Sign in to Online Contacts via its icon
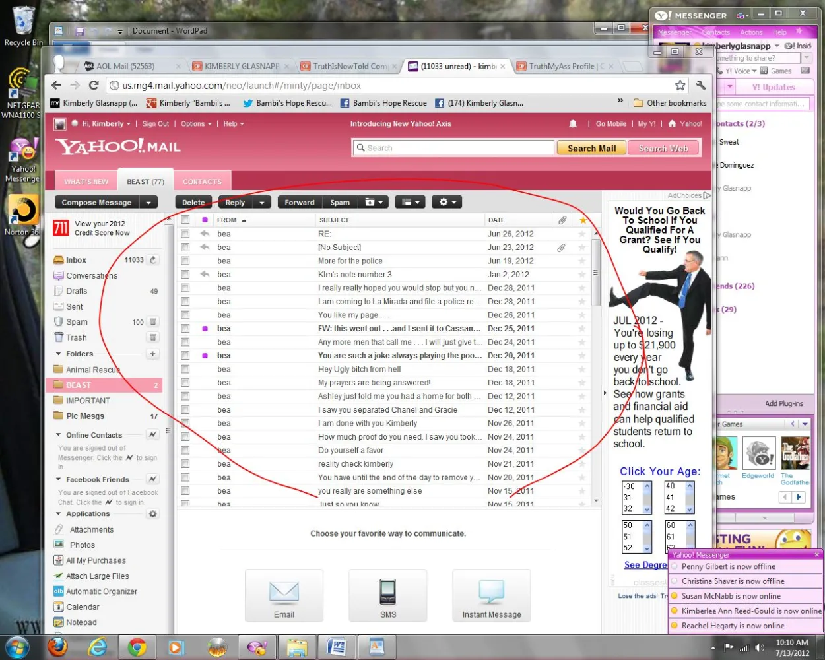 click(153, 434)
